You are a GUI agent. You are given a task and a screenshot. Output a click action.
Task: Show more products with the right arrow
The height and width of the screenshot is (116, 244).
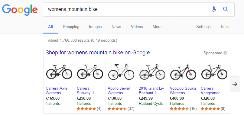tap(235, 84)
